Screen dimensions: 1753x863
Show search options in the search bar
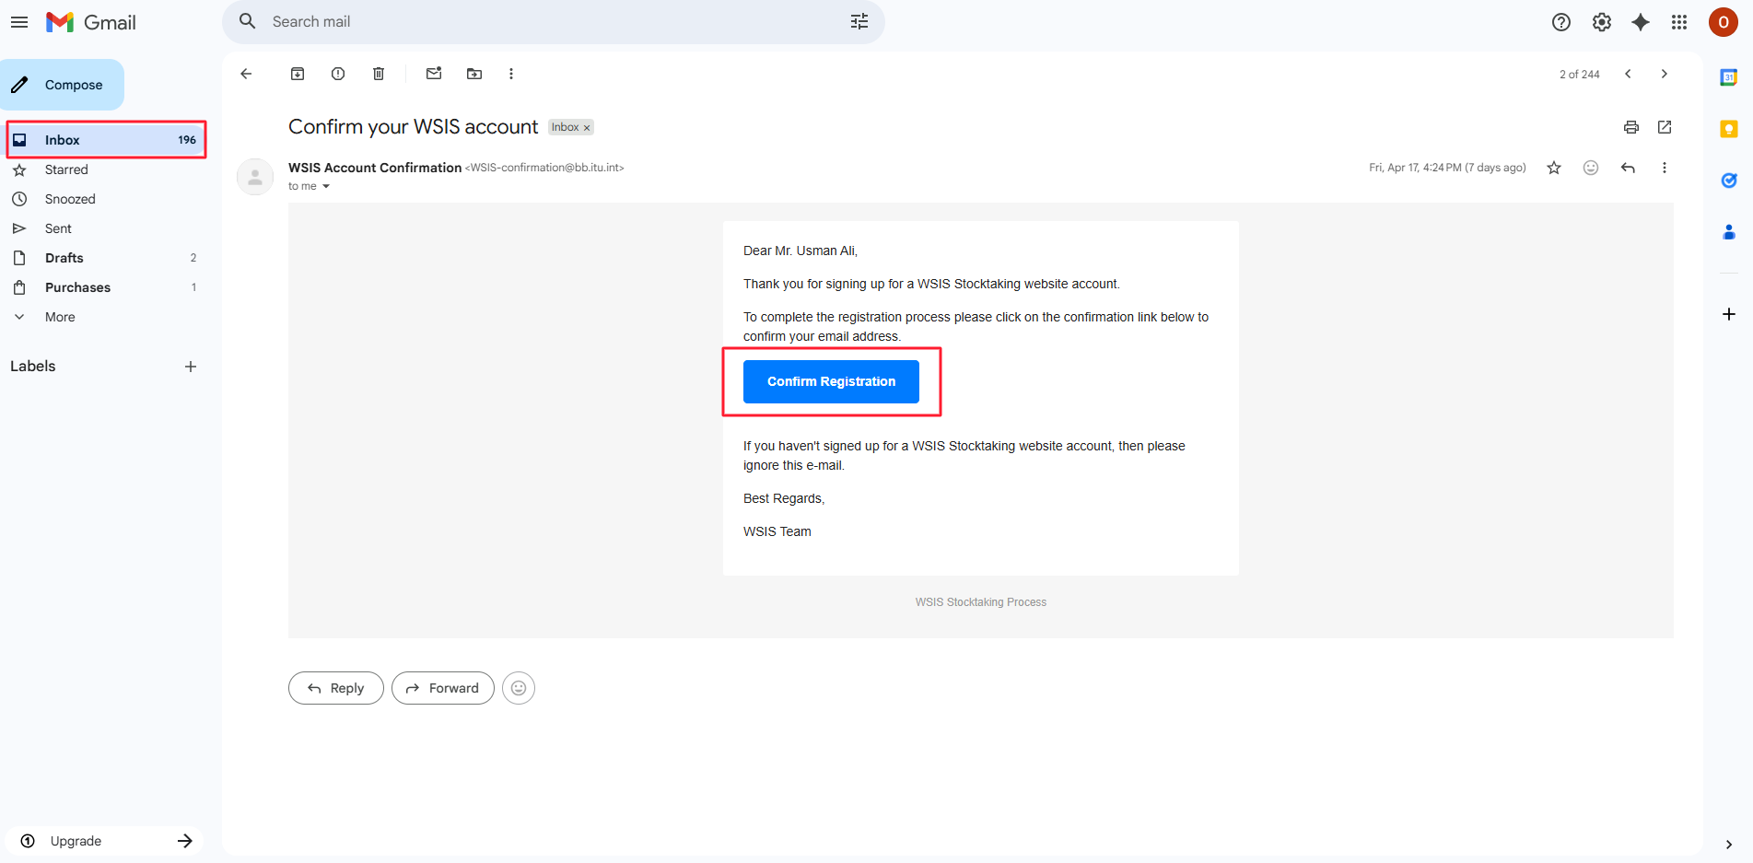click(x=859, y=22)
